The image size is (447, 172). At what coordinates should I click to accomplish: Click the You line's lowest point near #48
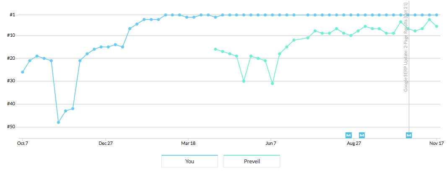[58, 122]
